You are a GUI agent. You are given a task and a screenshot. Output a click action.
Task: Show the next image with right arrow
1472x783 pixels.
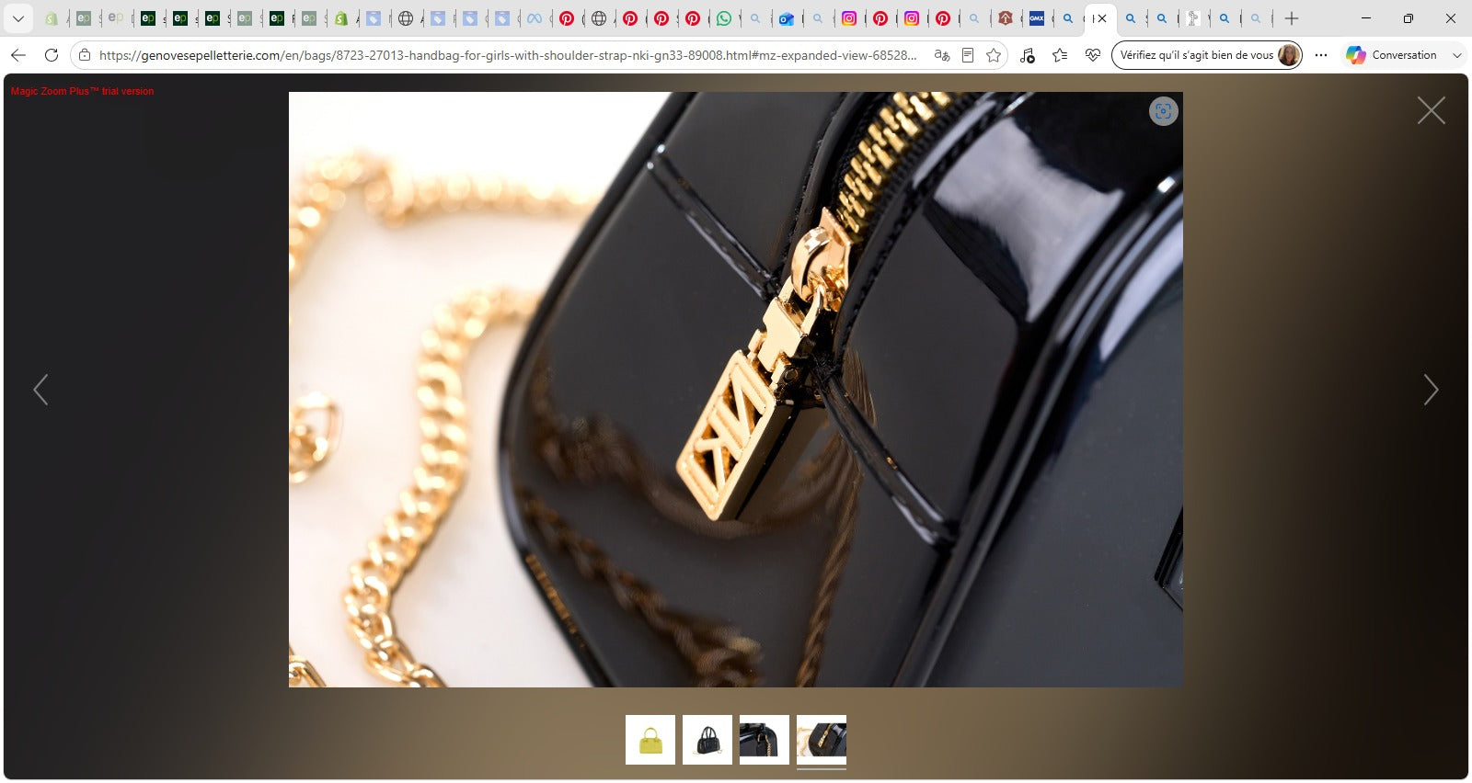point(1431,390)
